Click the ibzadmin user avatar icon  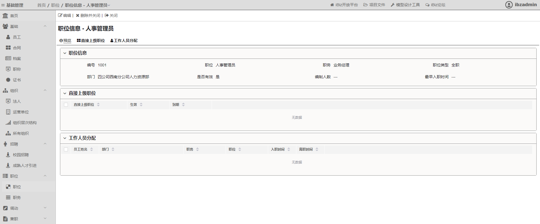[509, 5]
